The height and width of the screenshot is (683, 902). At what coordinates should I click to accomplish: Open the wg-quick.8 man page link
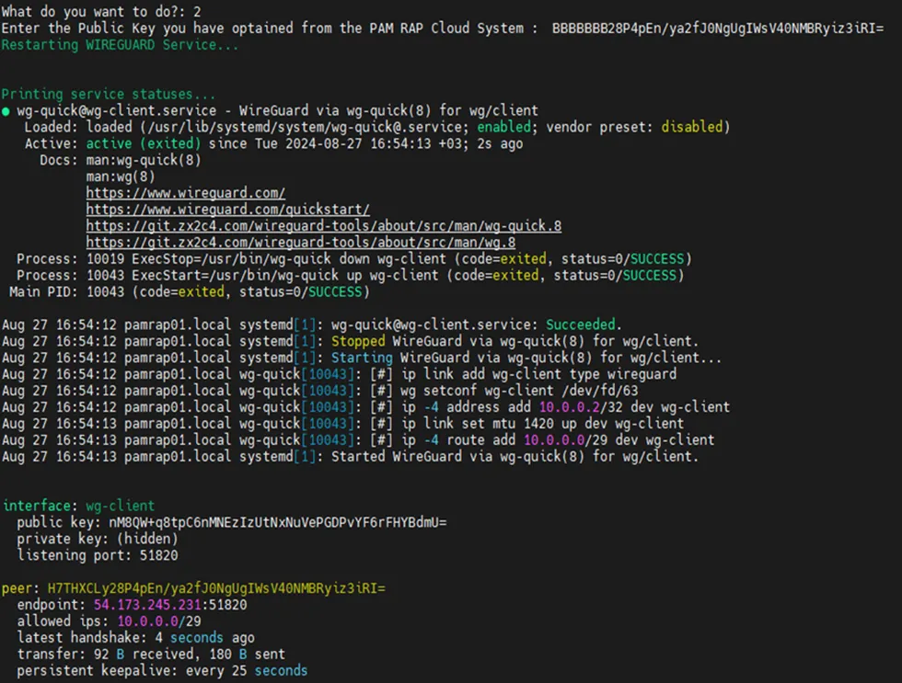tap(324, 226)
